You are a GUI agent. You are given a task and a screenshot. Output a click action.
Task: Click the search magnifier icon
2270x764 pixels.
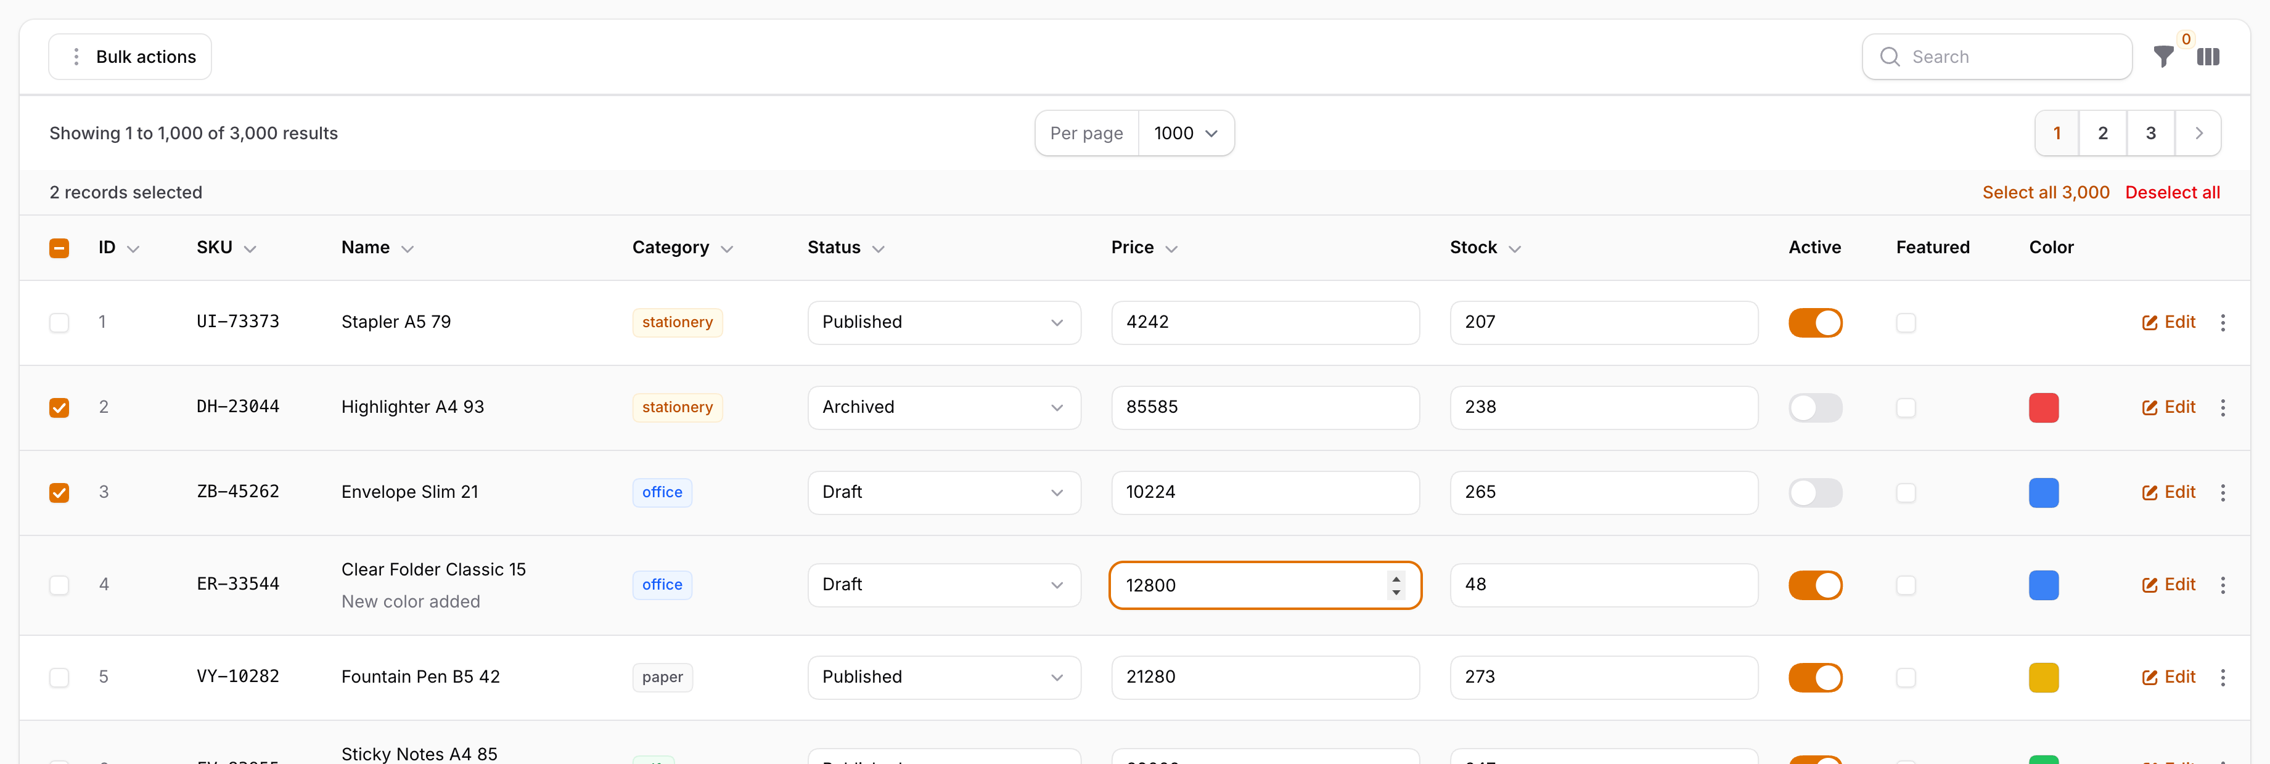(1890, 57)
